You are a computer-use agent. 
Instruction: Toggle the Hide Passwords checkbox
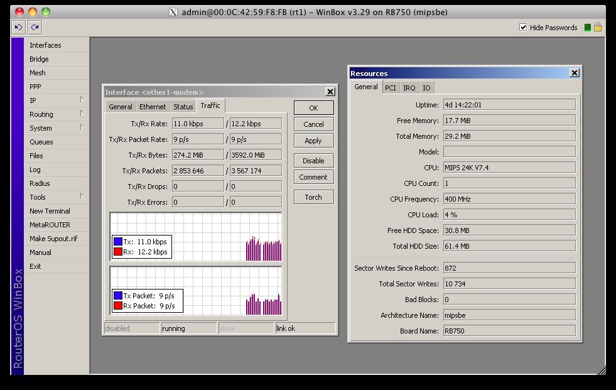pos(523,27)
